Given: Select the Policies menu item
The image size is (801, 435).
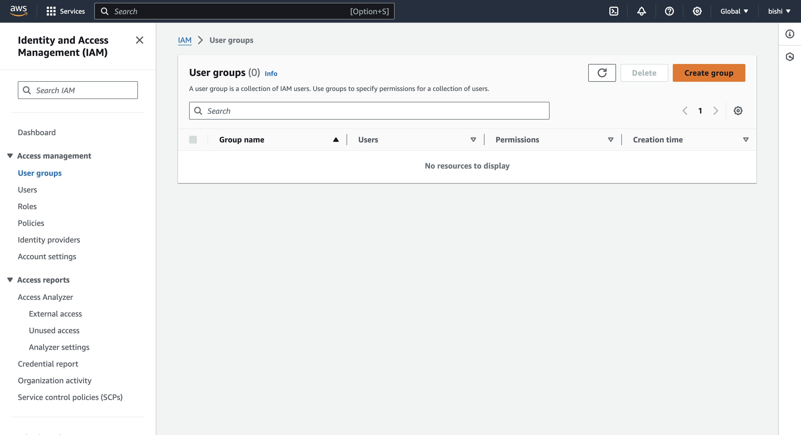Looking at the screenshot, I should 31,223.
